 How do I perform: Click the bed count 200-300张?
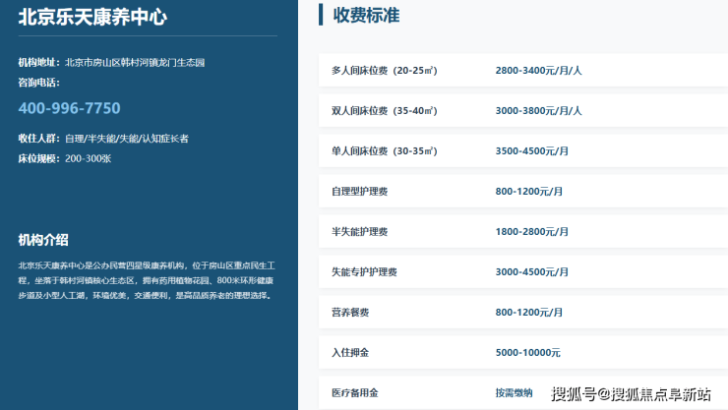click(89, 158)
